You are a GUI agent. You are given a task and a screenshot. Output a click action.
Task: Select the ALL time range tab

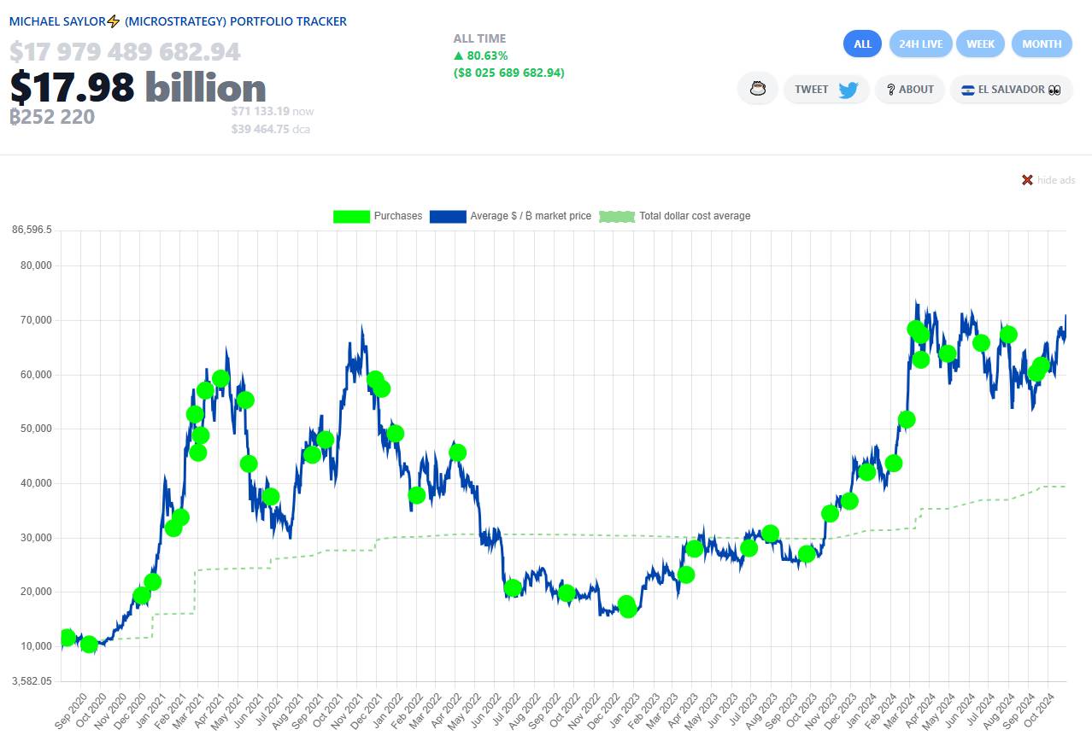coord(862,44)
